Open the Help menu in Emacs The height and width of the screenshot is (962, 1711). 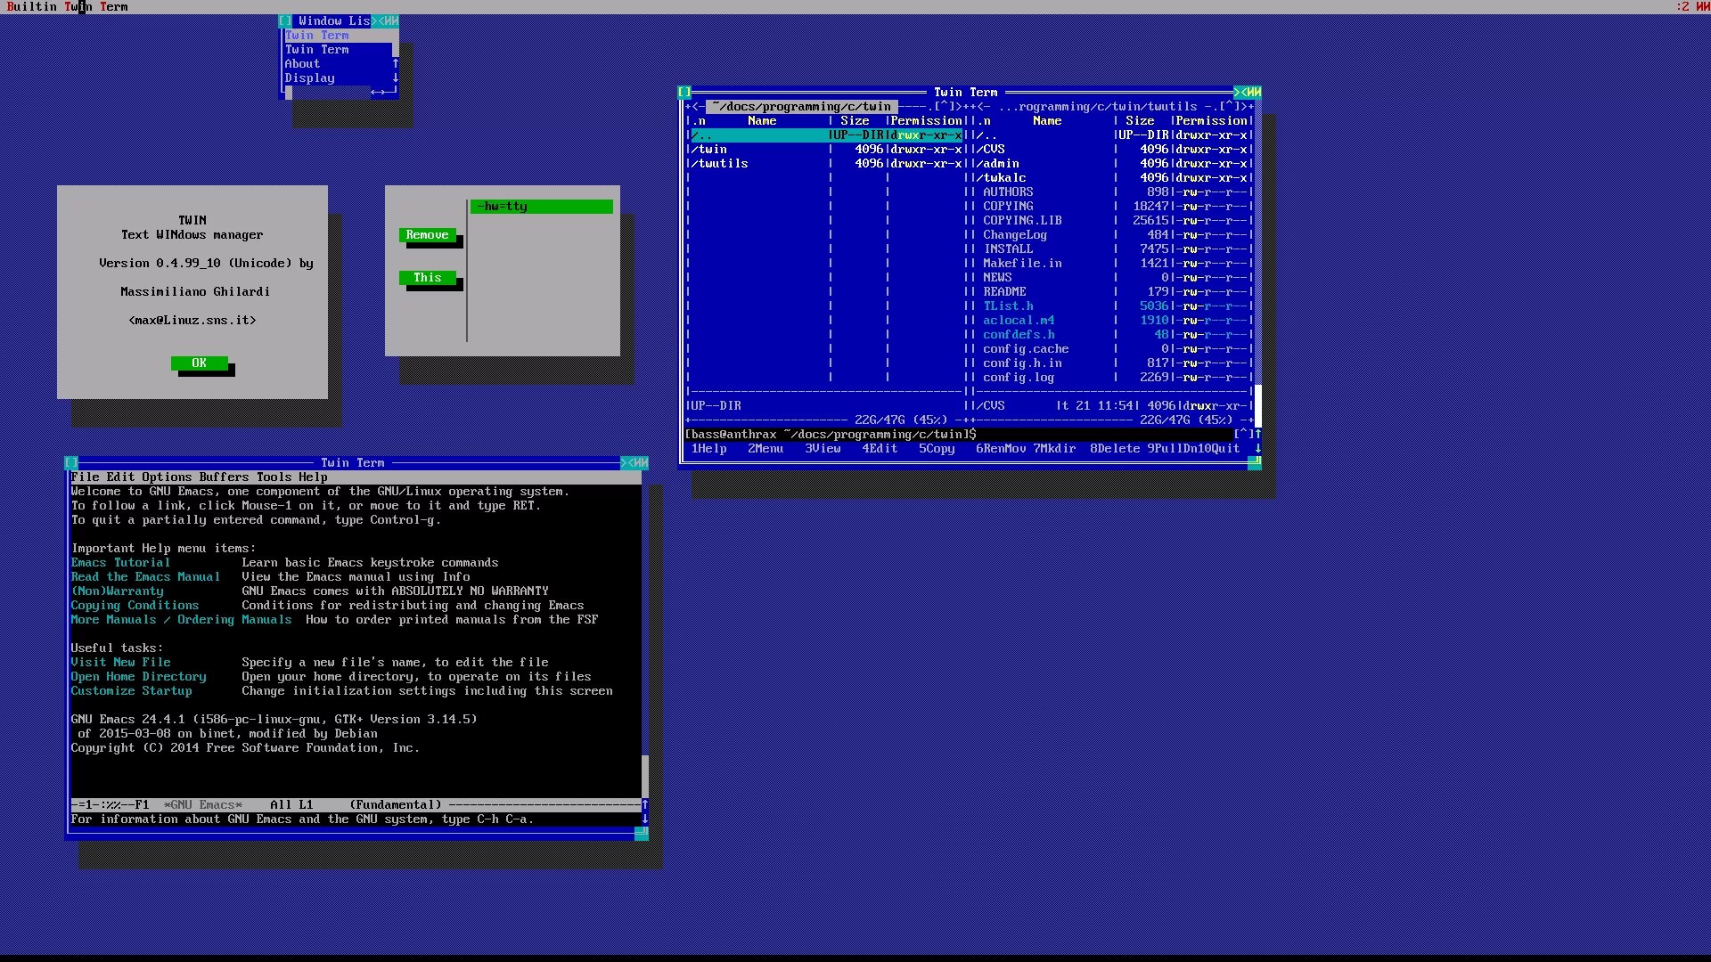(314, 477)
